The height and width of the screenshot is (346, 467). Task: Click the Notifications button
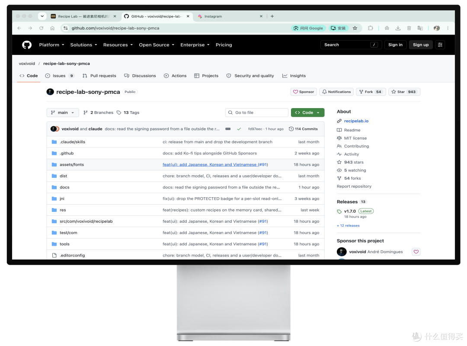tap(336, 92)
